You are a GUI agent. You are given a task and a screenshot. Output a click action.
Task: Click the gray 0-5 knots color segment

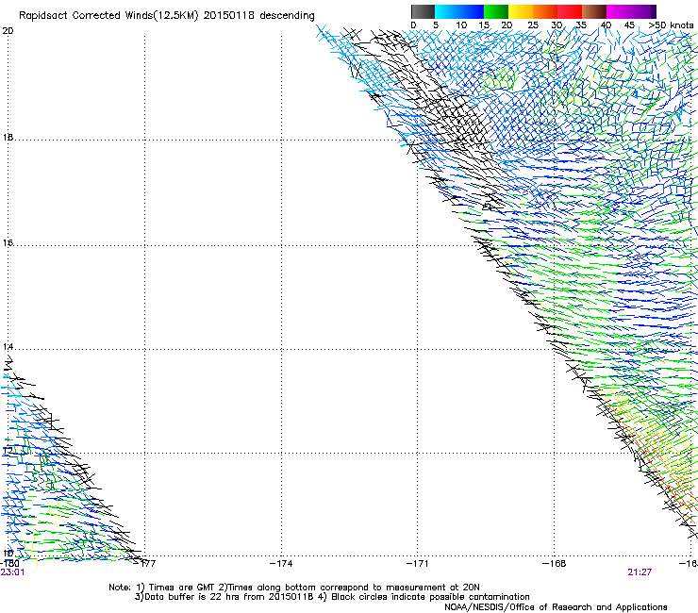point(423,11)
